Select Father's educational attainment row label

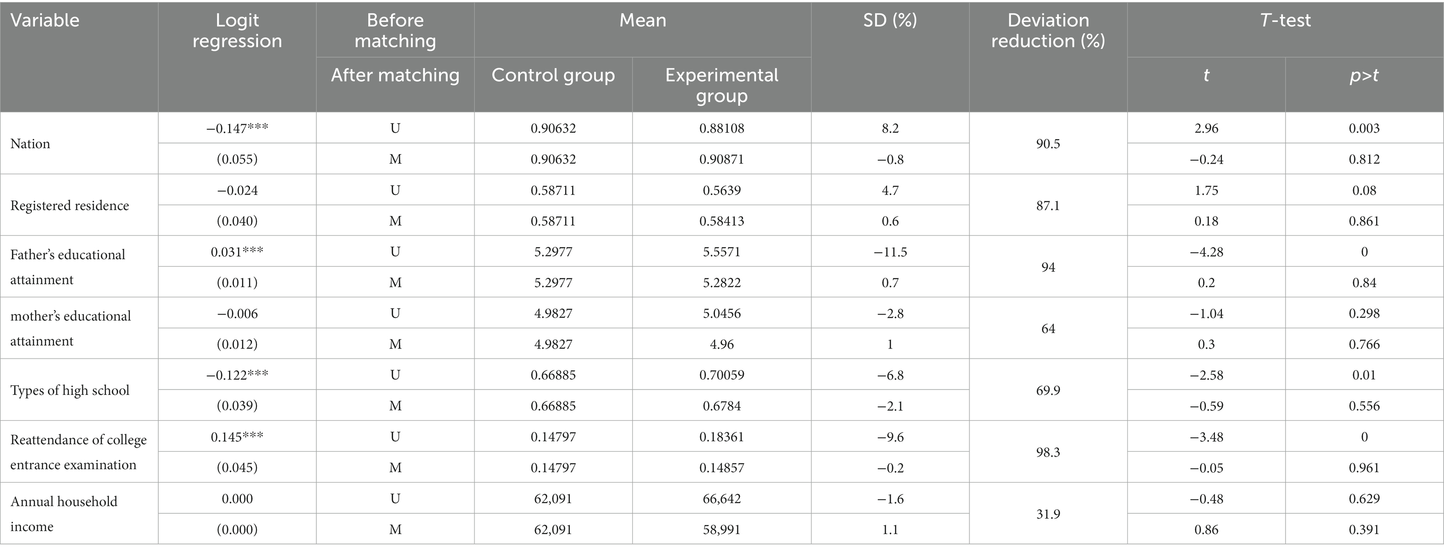point(68,267)
